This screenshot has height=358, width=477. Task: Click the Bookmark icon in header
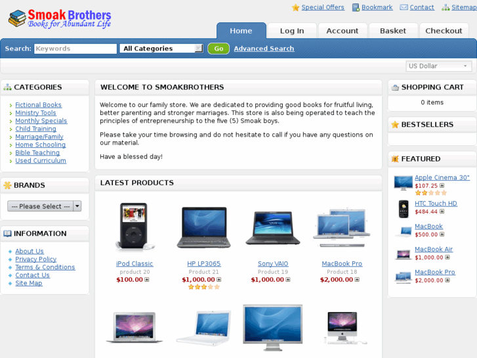tap(356, 7)
